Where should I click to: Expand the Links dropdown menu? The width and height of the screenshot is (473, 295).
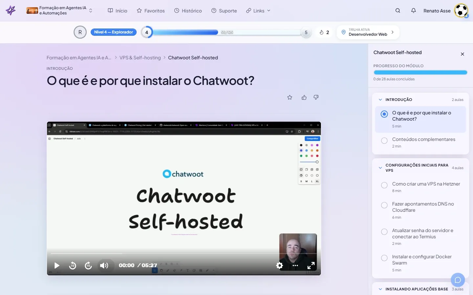coord(258,10)
